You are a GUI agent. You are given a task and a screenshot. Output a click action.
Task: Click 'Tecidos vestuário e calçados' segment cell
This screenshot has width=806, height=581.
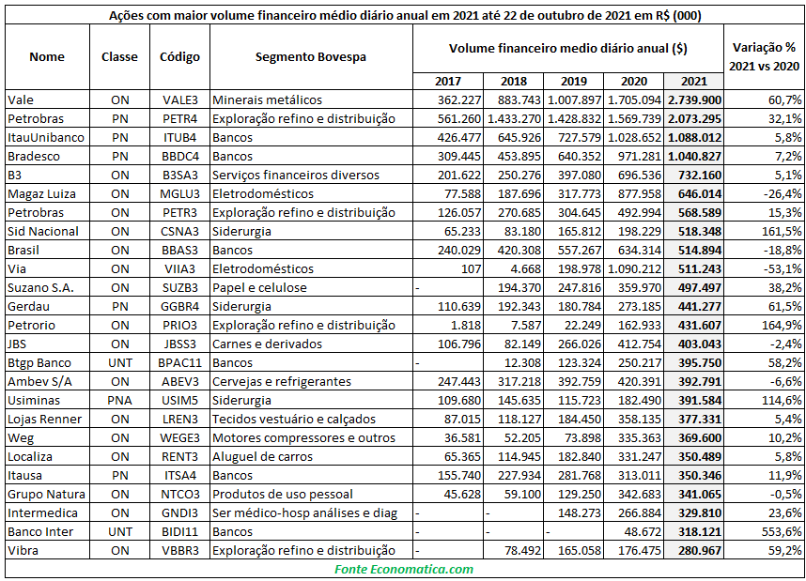pyautogui.click(x=311, y=419)
